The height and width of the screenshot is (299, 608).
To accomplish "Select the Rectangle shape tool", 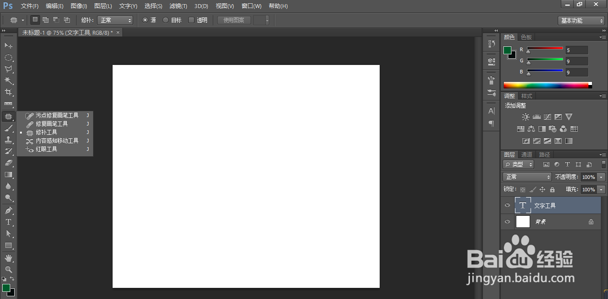I will [x=8, y=245].
